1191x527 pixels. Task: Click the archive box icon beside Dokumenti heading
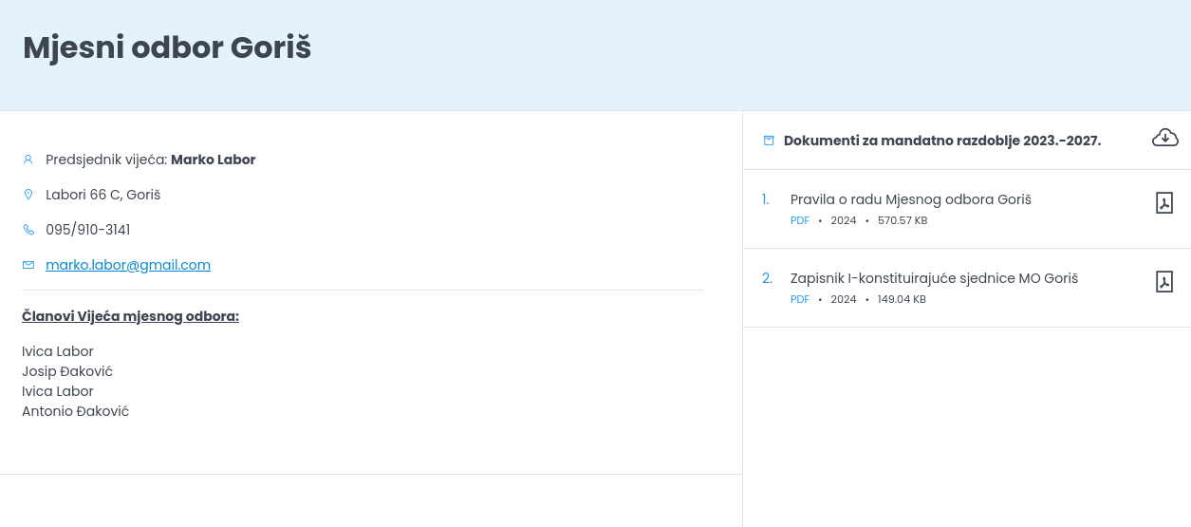(x=769, y=141)
